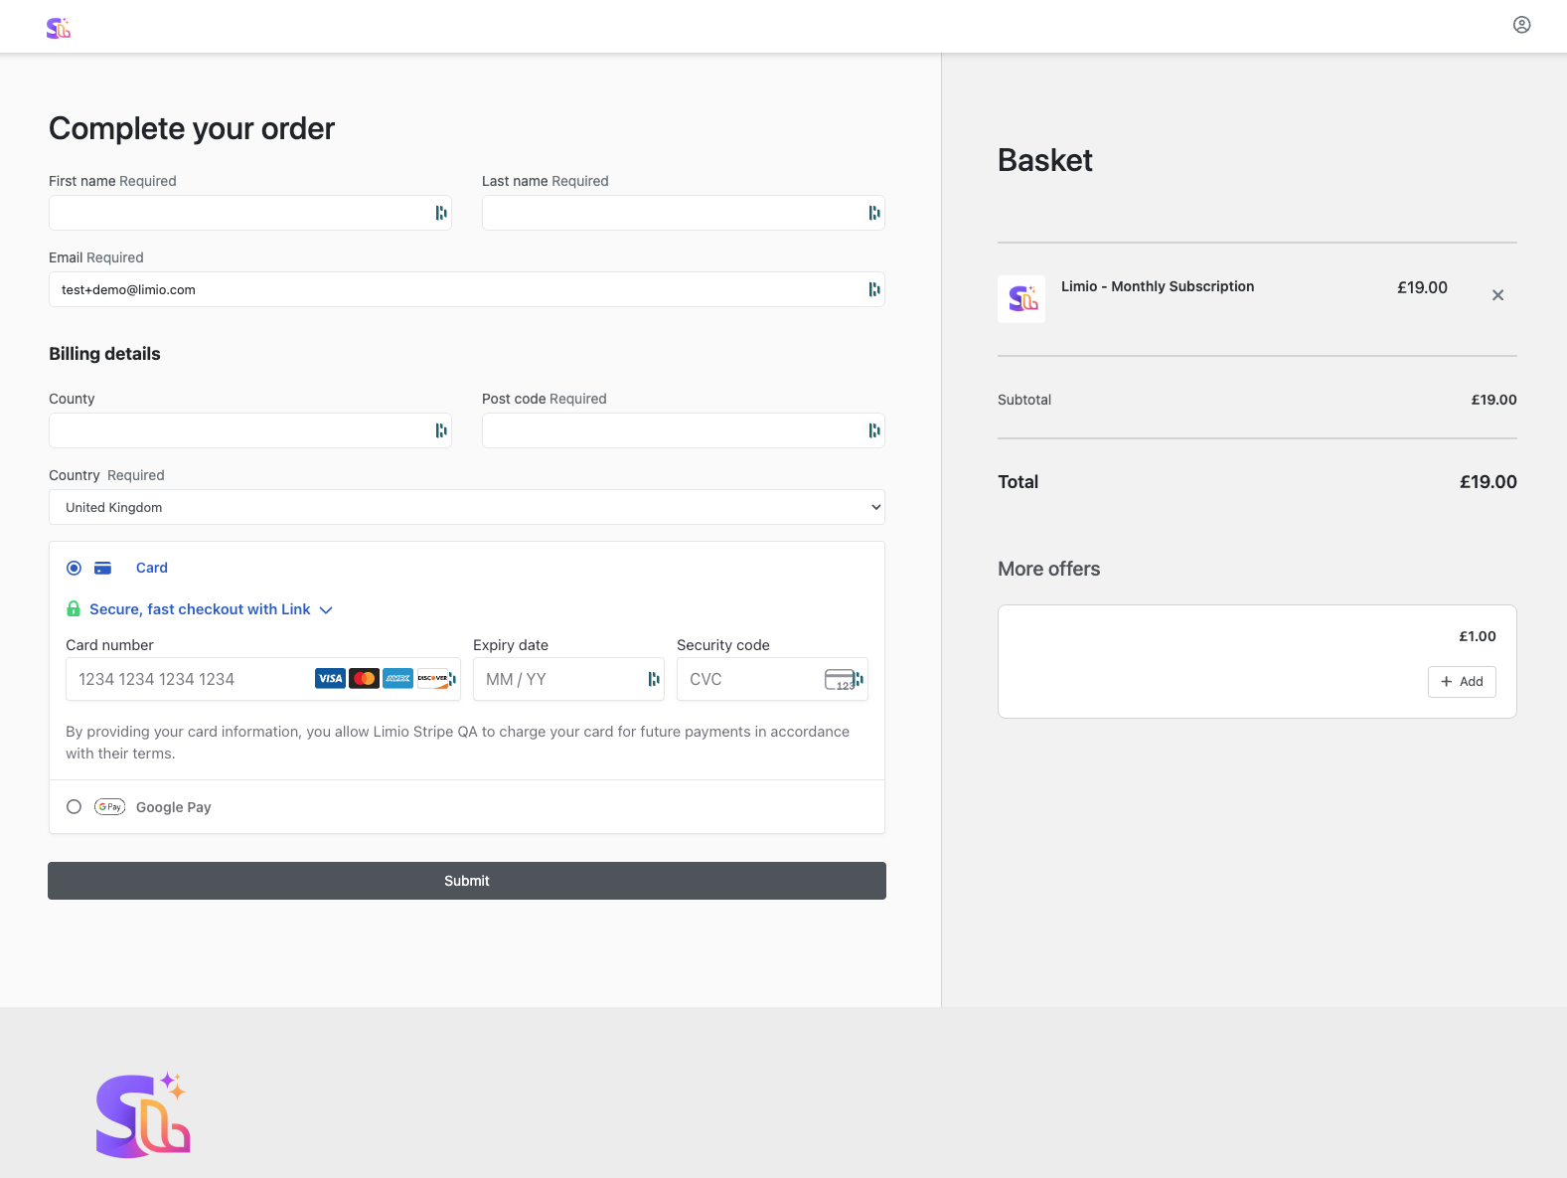
Task: Click the County input field
Action: tap(250, 430)
